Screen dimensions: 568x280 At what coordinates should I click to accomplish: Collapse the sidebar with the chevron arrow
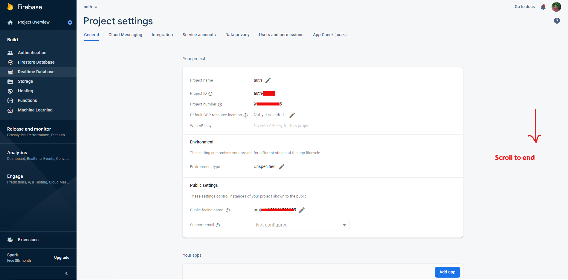pos(66,273)
